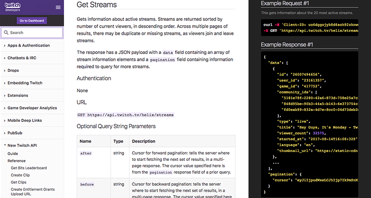Click the 'before' parameter cell
The height and width of the screenshot is (198, 371).
coord(94,188)
